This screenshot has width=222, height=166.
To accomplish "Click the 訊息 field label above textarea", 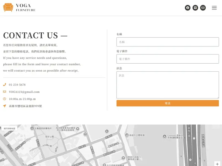I will coord(119,68).
